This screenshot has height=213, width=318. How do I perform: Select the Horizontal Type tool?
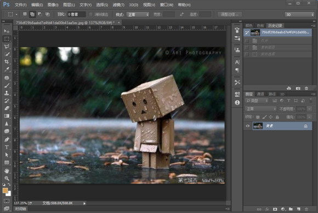click(7, 147)
